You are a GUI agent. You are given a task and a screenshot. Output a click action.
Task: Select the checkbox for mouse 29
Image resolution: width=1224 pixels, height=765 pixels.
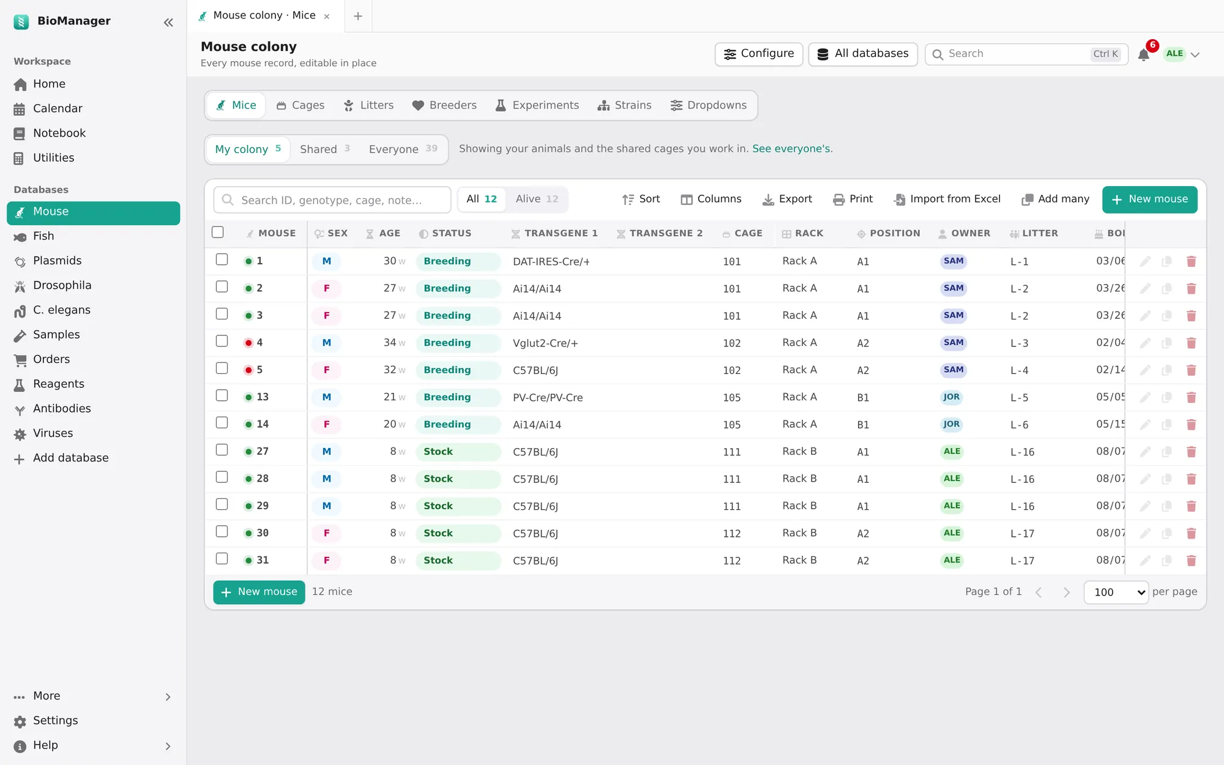coord(222,505)
